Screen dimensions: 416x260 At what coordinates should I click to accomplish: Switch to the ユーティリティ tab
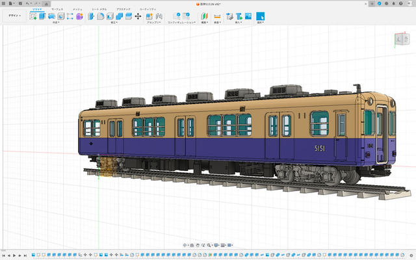(x=148, y=9)
